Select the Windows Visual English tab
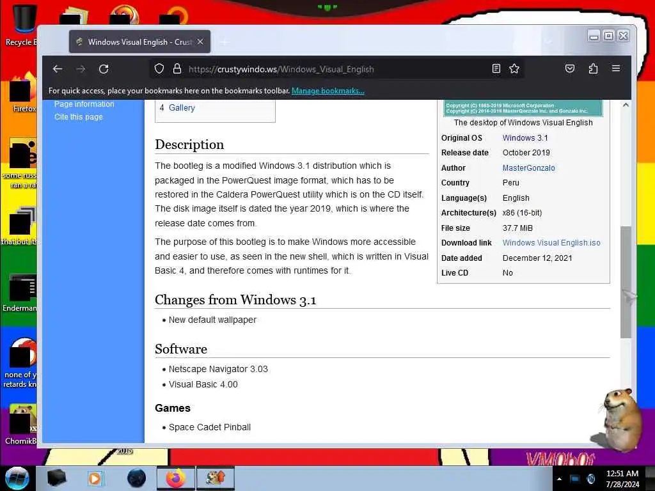This screenshot has height=491, width=655. pyautogui.click(x=139, y=42)
